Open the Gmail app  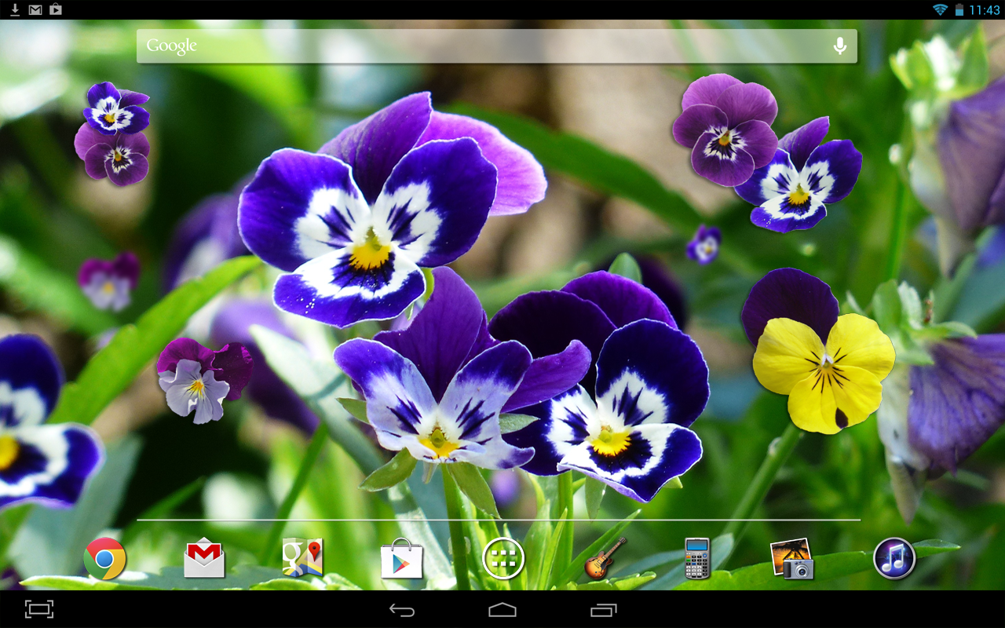[204, 558]
